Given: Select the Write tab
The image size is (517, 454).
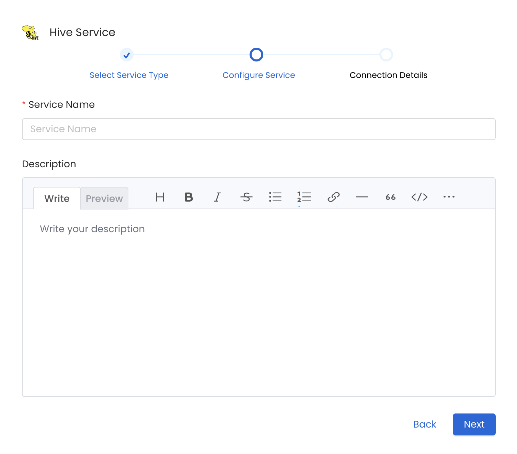Looking at the screenshot, I should [57, 198].
